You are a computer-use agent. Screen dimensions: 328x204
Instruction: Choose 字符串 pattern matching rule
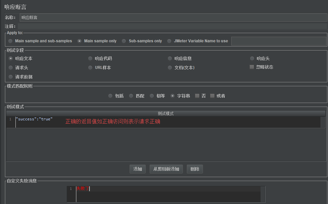click(x=172, y=96)
